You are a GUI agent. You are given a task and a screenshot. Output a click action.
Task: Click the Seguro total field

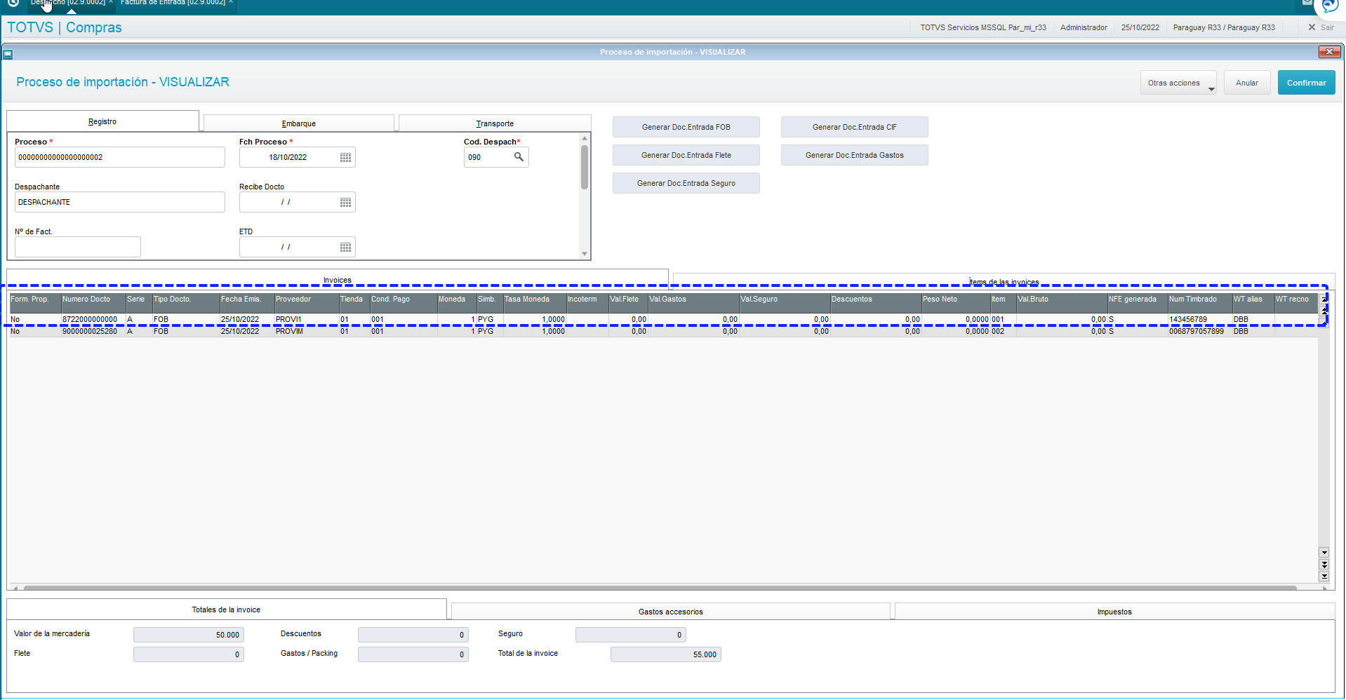point(631,635)
